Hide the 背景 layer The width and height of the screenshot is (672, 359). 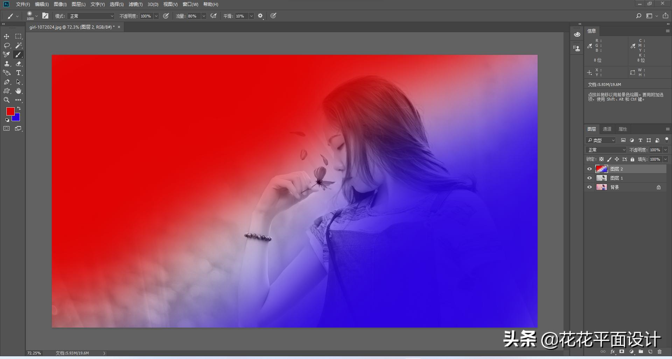[589, 187]
